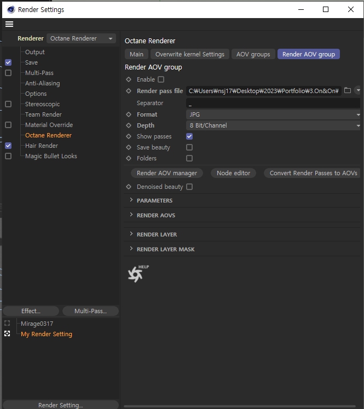364x409 pixels.
Task: Expand the RENDER LAYER section
Action: 131,234
